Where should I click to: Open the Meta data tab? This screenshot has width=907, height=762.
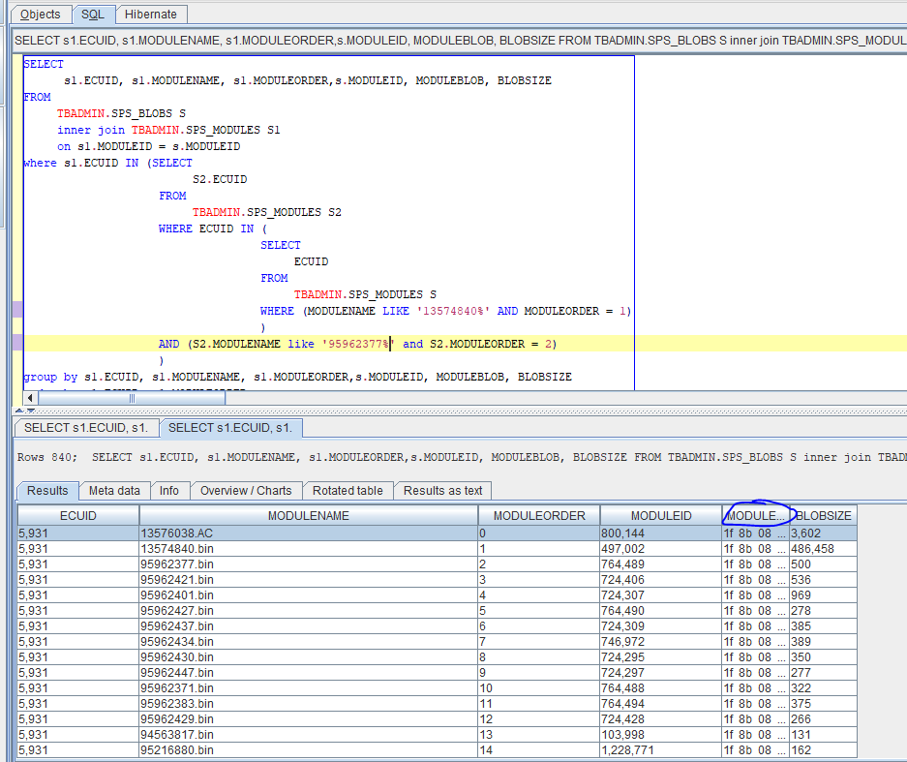pos(114,491)
